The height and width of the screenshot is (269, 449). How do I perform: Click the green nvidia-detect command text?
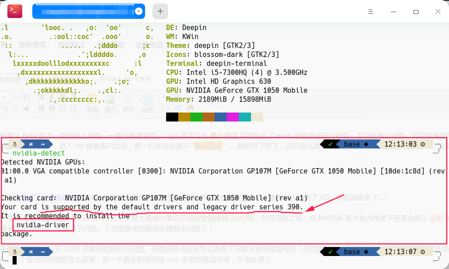point(39,153)
